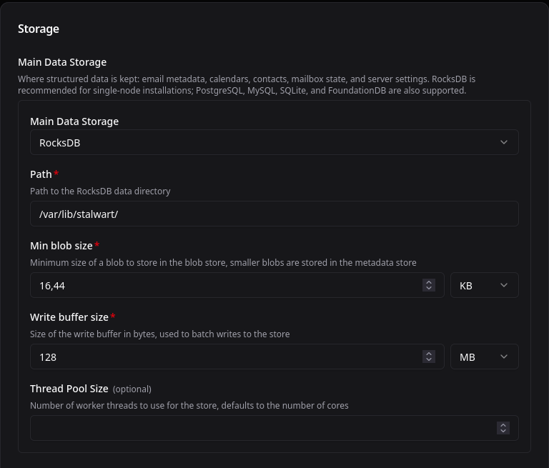Increment Write buffer size using up arrow
Screen dimensions: 549x468
point(429,354)
